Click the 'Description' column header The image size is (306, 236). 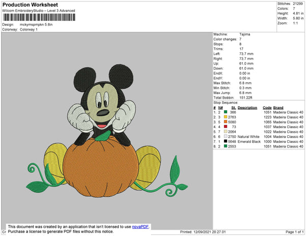[247, 108]
